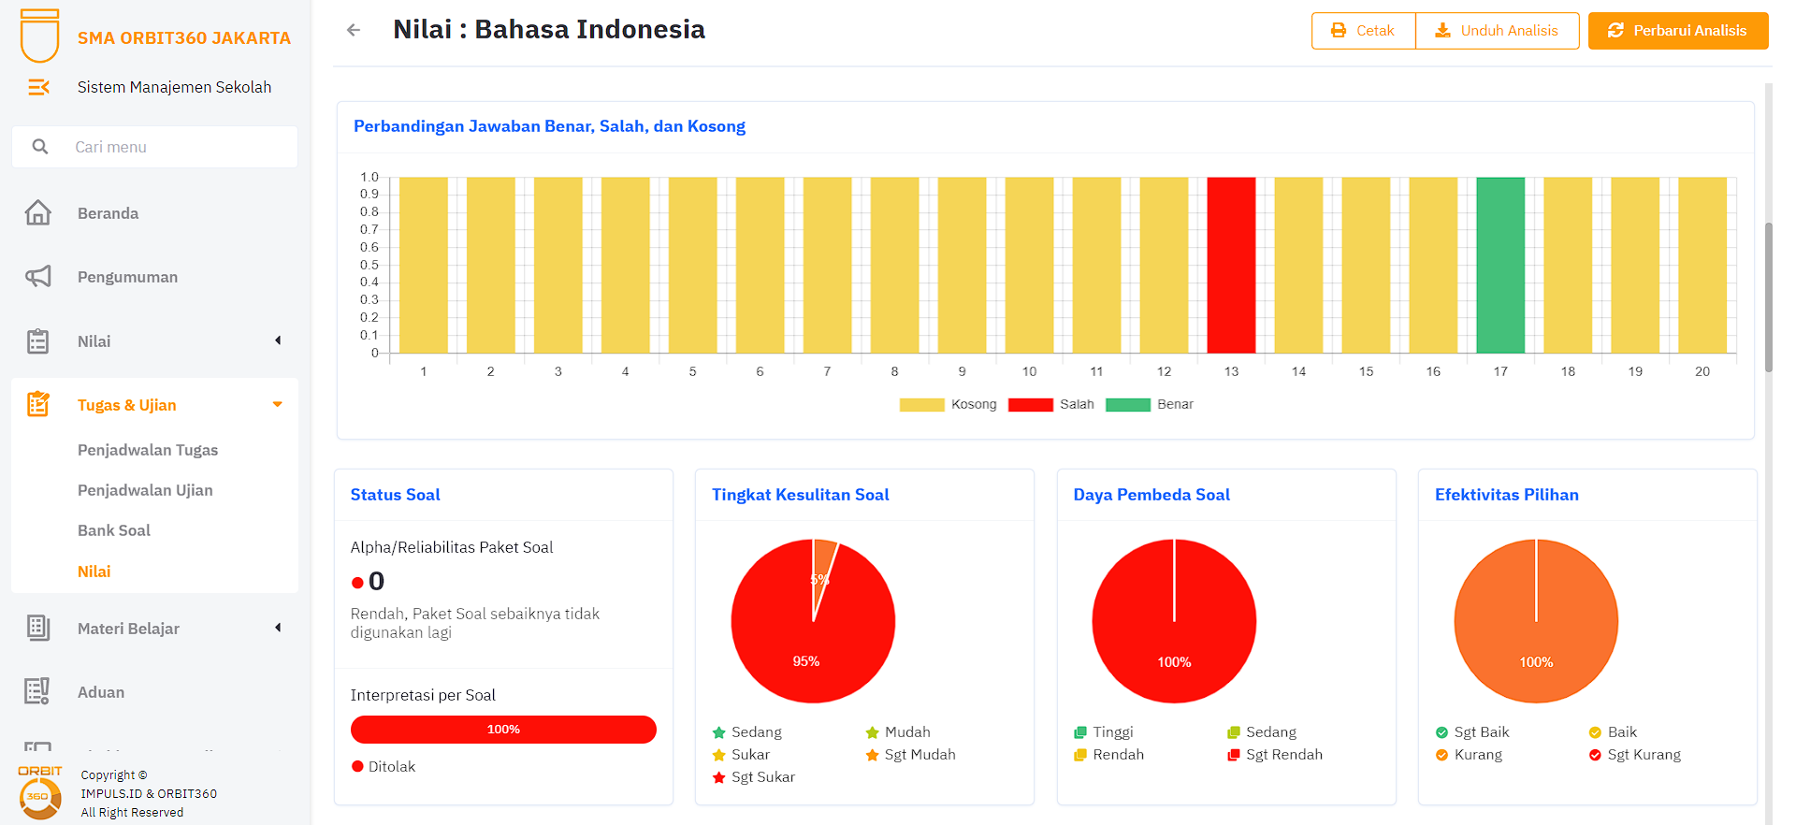Expand the Materi Belajar submenu arrow
Image resolution: width=1796 pixels, height=825 pixels.
[278, 628]
